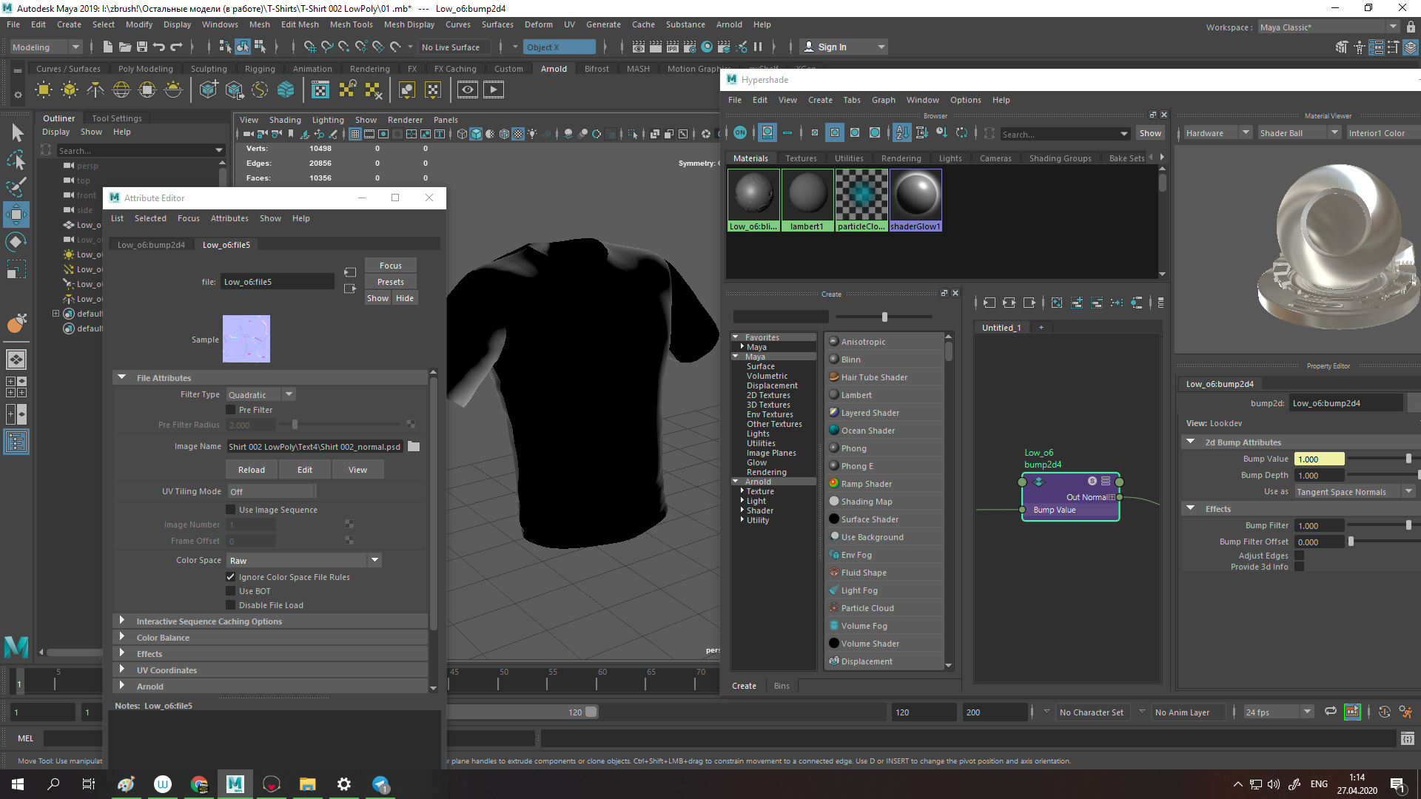Select the Rotate tool in toolbox
This screenshot has width=1421, height=799.
[16, 242]
